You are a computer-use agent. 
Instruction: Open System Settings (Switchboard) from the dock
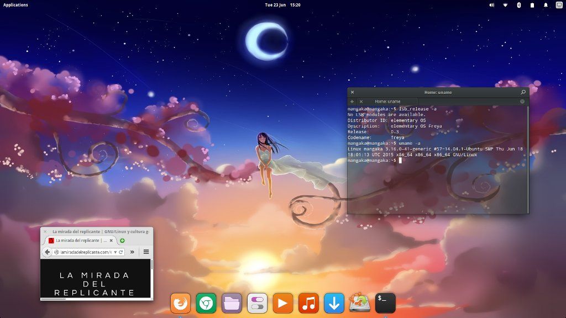(257, 303)
